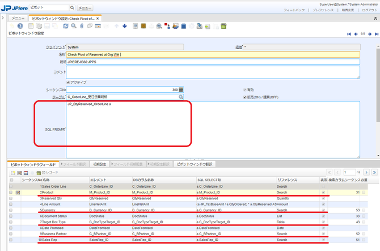
Task: Toggle the 販売(ON)/購買(OFF) checkbox
Action: point(245,97)
